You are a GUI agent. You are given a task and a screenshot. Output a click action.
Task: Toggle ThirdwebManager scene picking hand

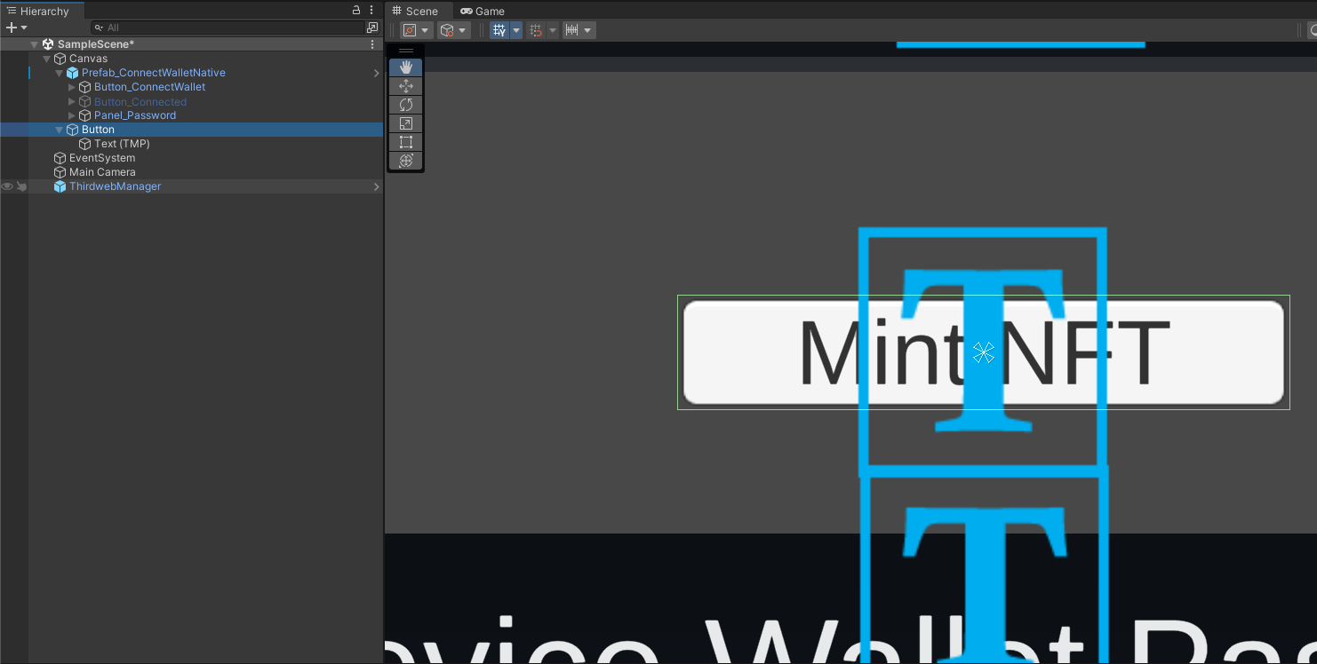[x=21, y=186]
